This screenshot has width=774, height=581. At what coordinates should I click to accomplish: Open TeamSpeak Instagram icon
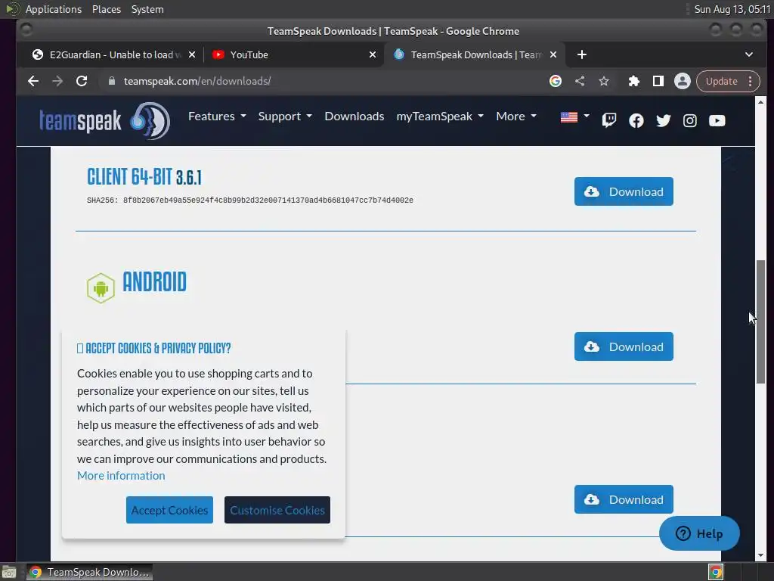click(689, 120)
